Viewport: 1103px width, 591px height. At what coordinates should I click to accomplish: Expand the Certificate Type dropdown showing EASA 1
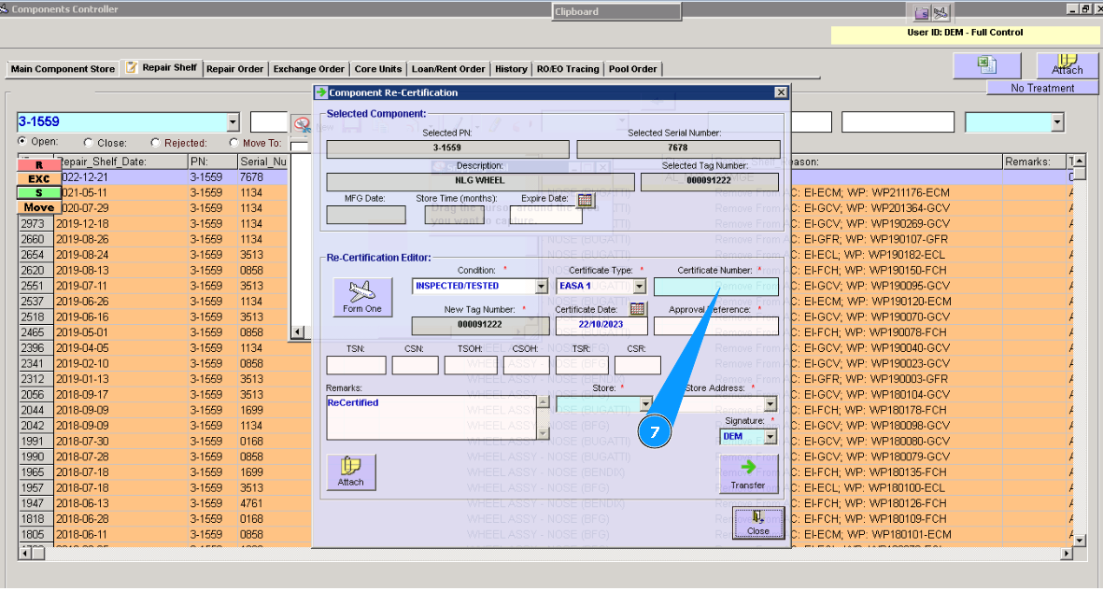640,287
